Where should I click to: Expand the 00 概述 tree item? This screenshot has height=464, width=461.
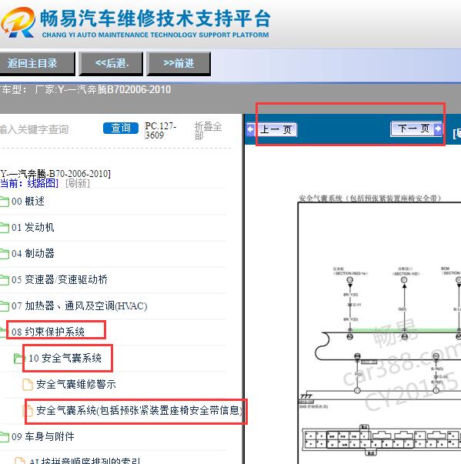(28, 202)
